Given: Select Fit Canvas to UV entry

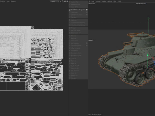Looking at the screenshot, I should (78, 33).
